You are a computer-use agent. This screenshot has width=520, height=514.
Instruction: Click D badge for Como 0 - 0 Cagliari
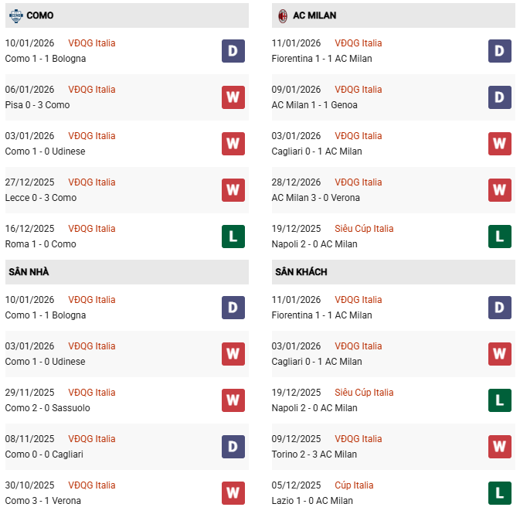(233, 447)
